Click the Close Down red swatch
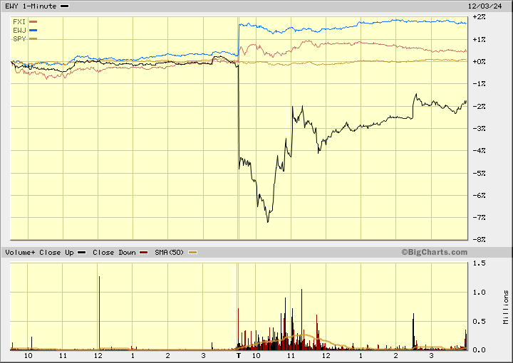The image size is (513, 363). point(144,253)
